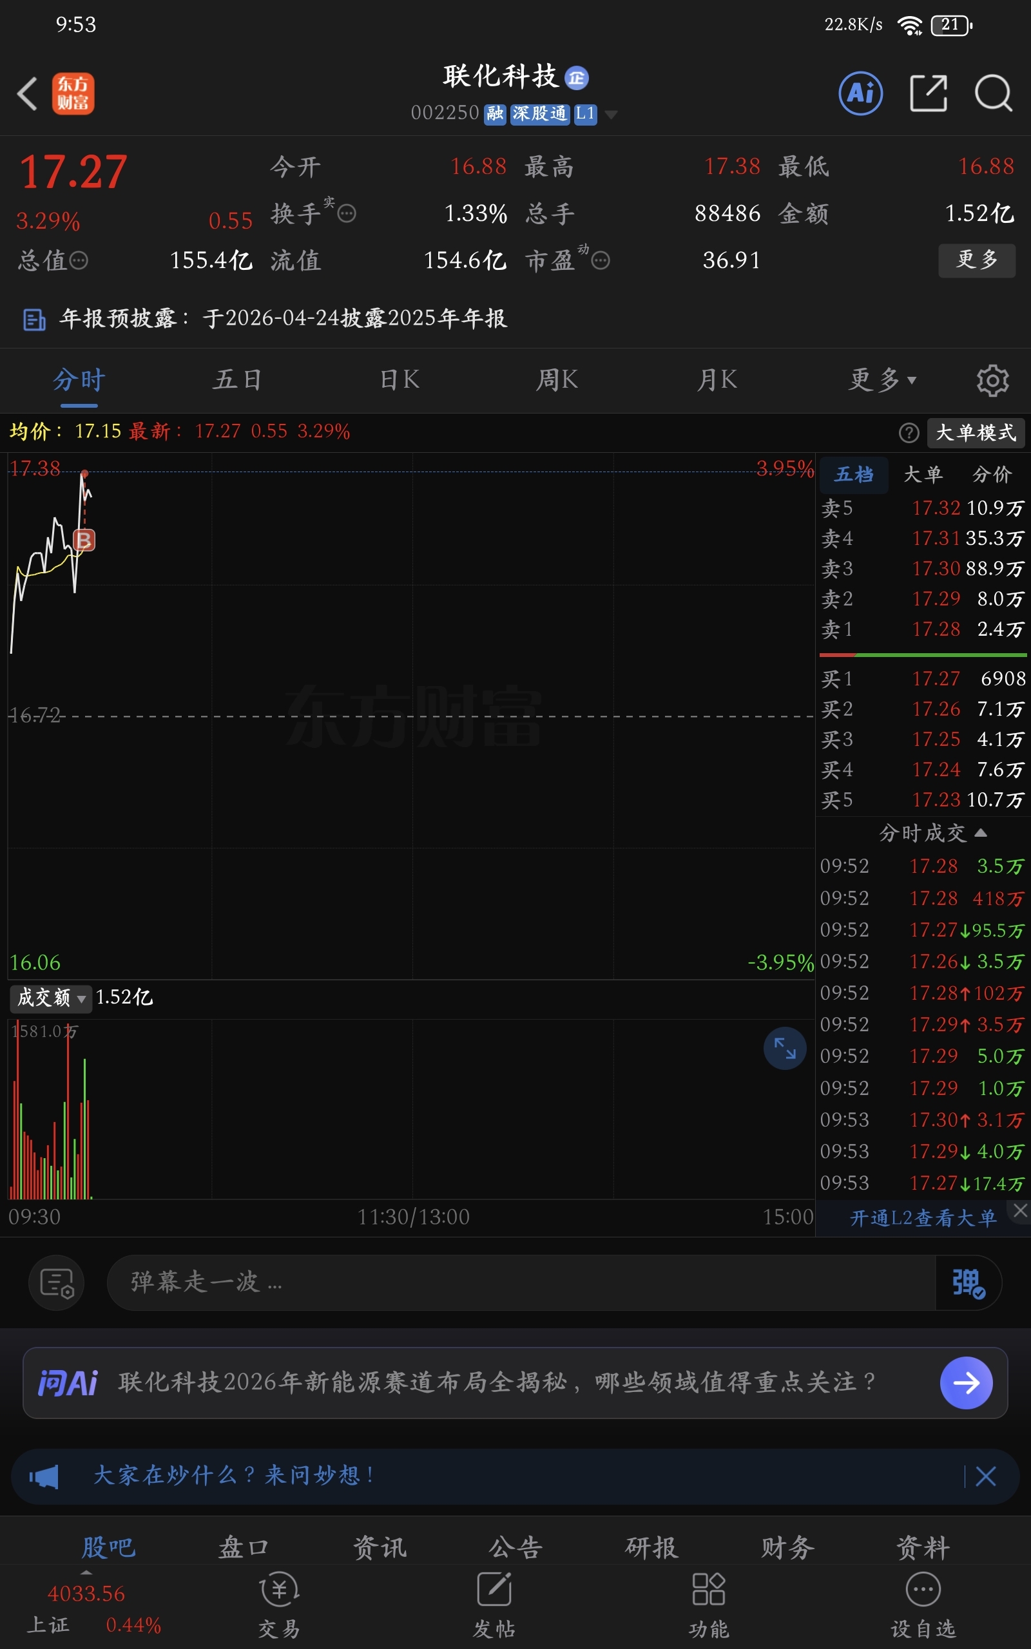Open the annual report disclosure document icon
Screen dimensions: 1031x1649
[34, 319]
